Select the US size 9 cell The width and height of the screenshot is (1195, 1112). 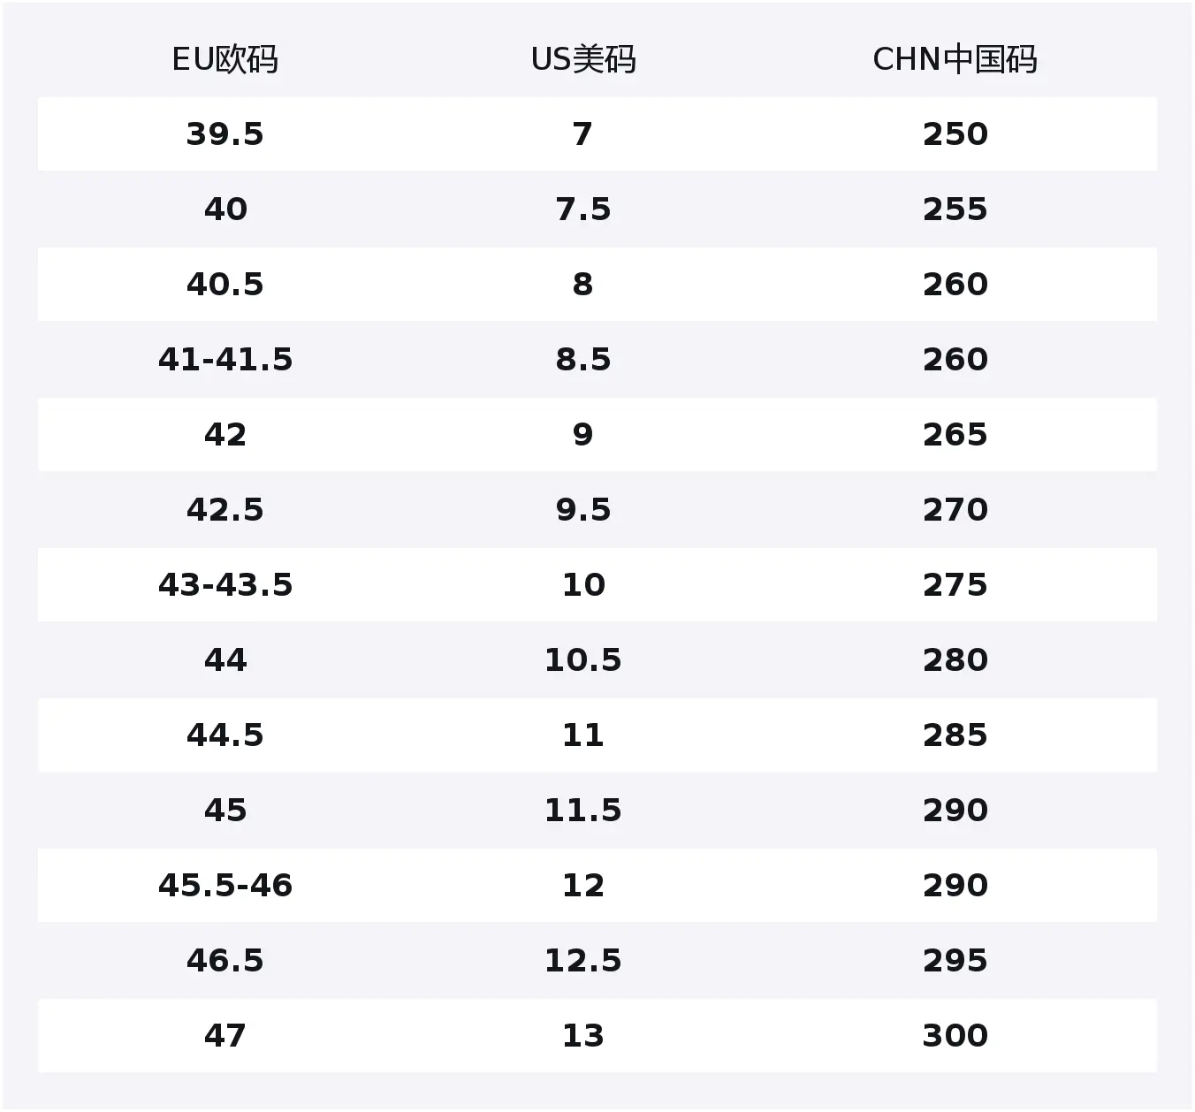click(x=583, y=435)
